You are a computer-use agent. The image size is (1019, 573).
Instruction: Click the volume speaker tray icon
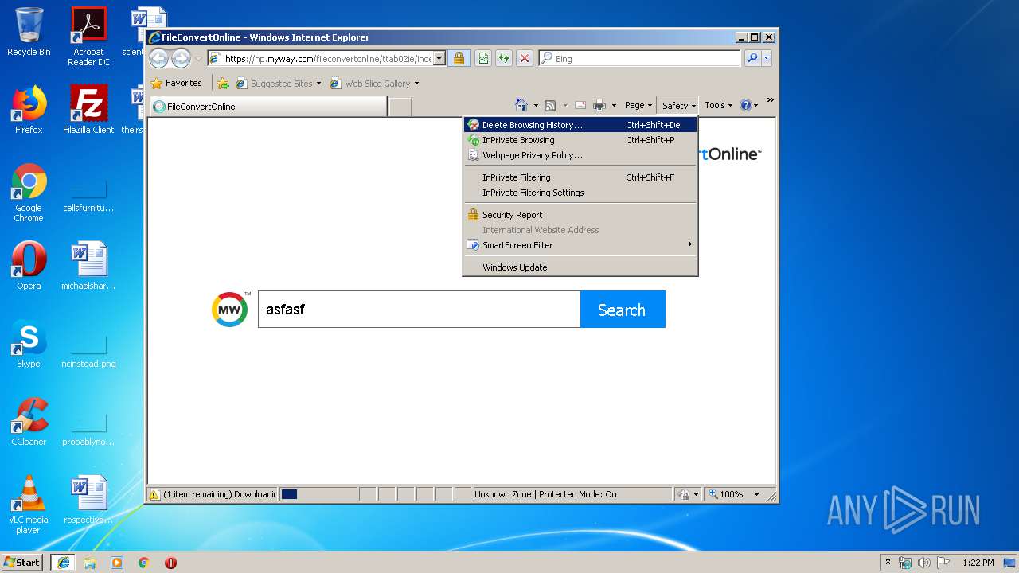pos(924,563)
